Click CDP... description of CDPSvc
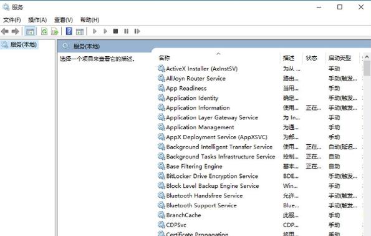Viewport: 371px width, 236px height. tap(291, 225)
